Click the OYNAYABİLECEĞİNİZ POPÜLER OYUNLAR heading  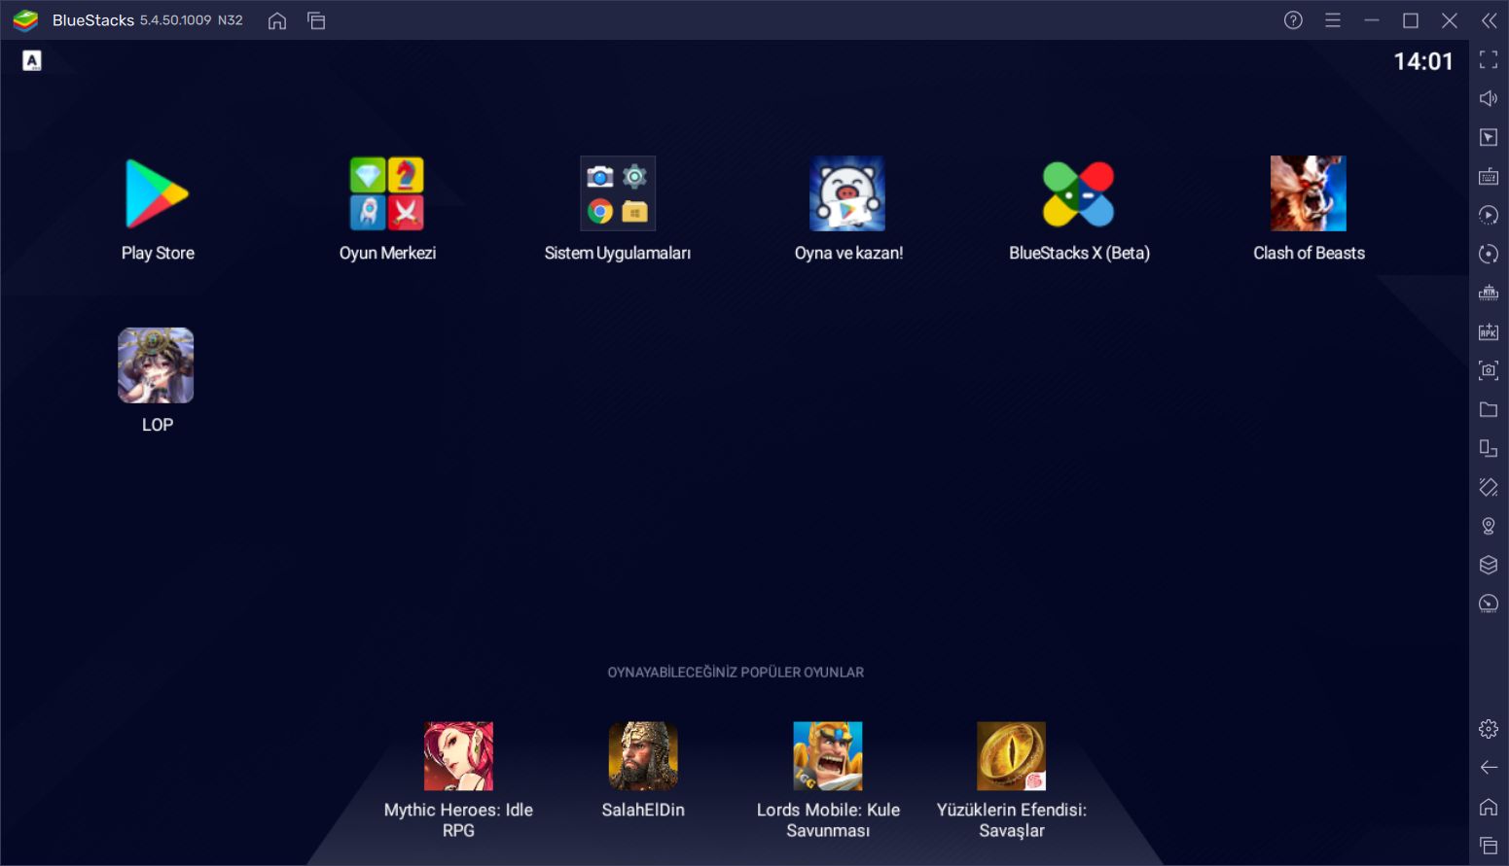click(x=736, y=673)
